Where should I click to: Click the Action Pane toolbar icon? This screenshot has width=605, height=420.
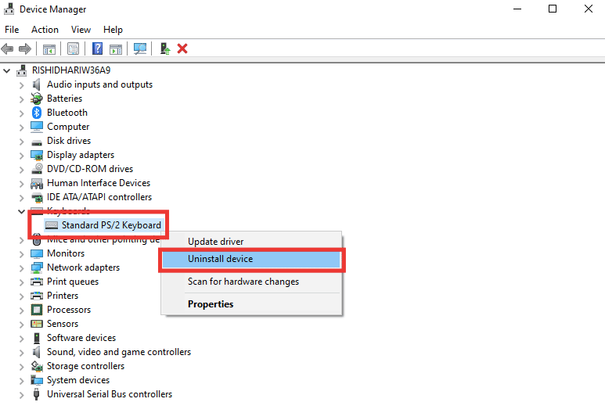point(116,49)
